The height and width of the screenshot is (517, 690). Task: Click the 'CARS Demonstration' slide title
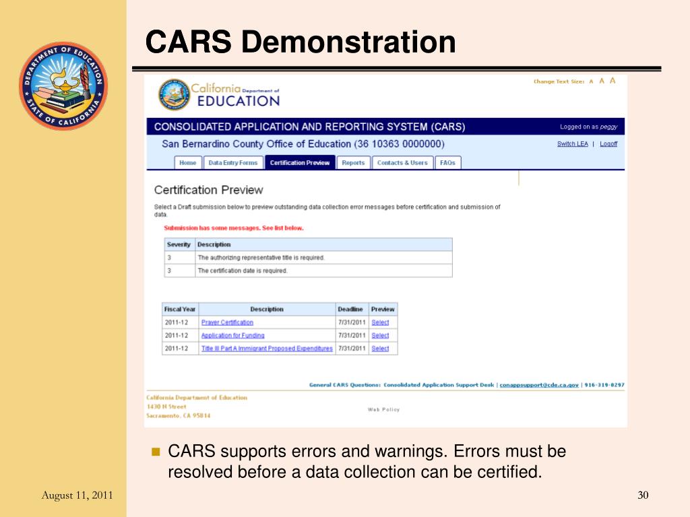coord(301,42)
